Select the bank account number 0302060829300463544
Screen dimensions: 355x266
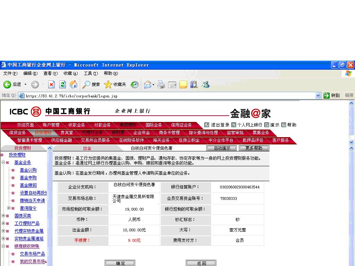pyautogui.click(x=240, y=187)
